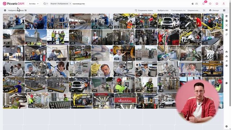Click the round icon beside Найдено активов
Viewport: 231px width, 130px height.
[x=5, y=10]
